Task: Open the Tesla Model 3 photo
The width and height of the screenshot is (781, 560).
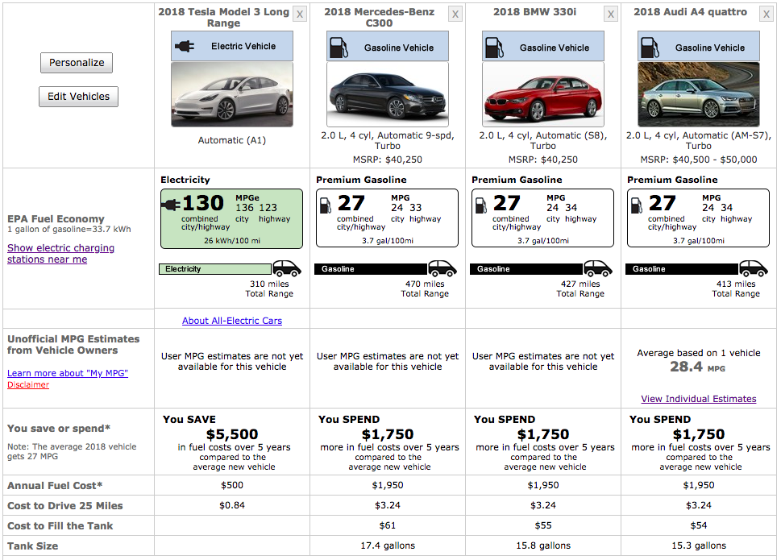Action: (232, 94)
